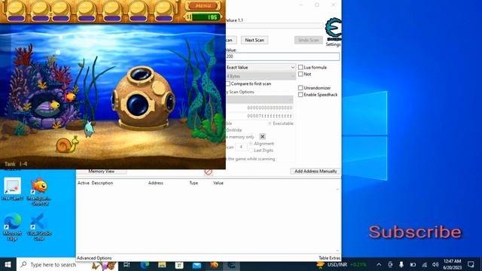Click the Memory View button

point(102,171)
